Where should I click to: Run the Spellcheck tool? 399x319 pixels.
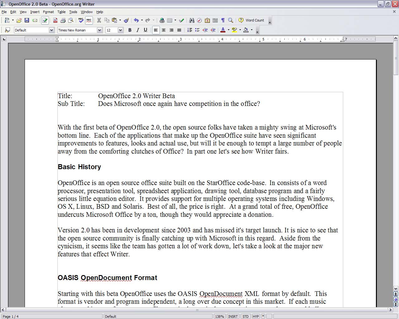coord(81,20)
